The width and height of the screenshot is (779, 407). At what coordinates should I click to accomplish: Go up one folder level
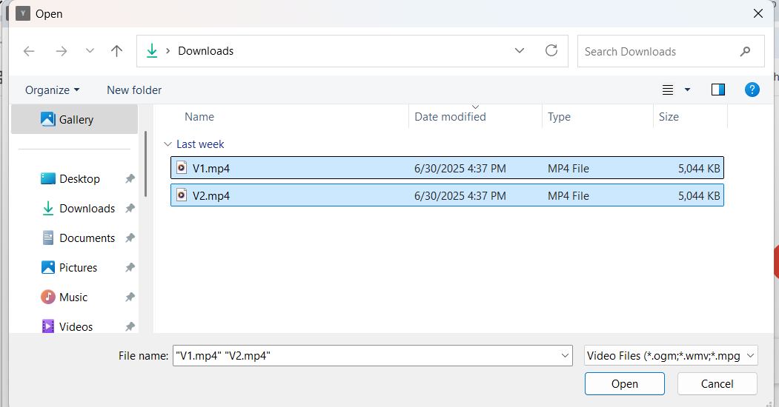[116, 51]
